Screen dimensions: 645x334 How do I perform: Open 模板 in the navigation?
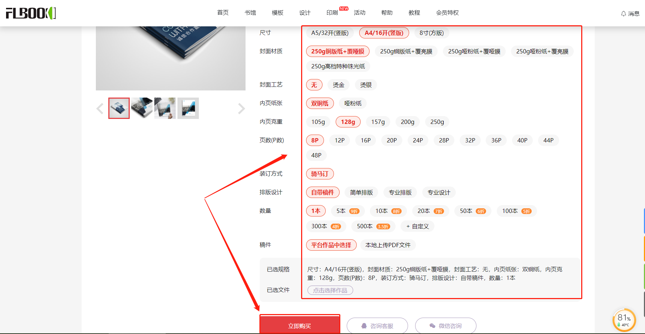pos(278,13)
